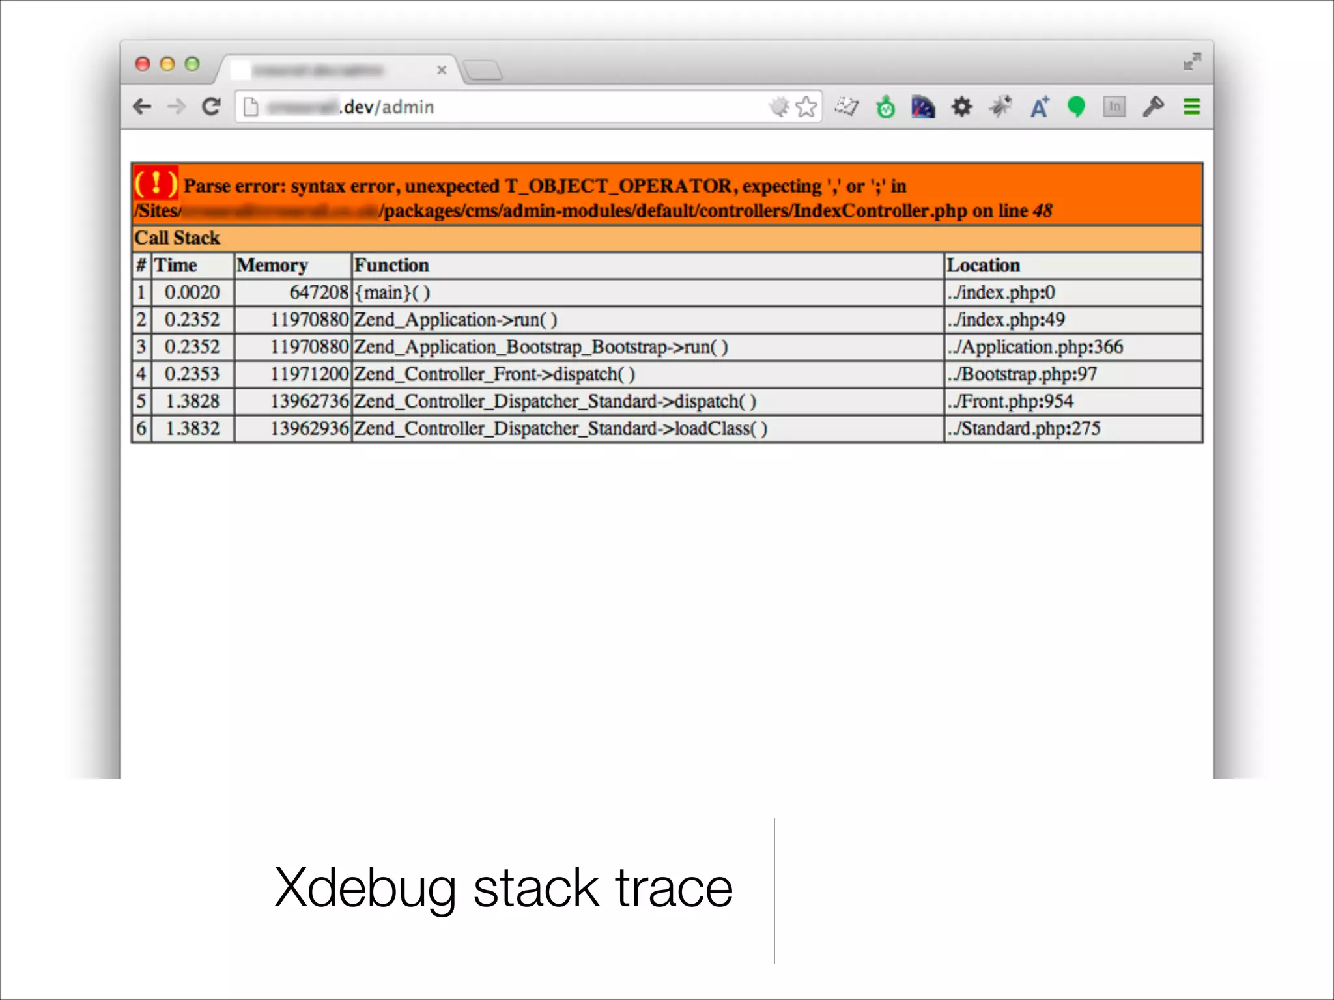Close the current browser tab
Image resolution: width=1334 pixels, height=1000 pixels.
pyautogui.click(x=442, y=70)
